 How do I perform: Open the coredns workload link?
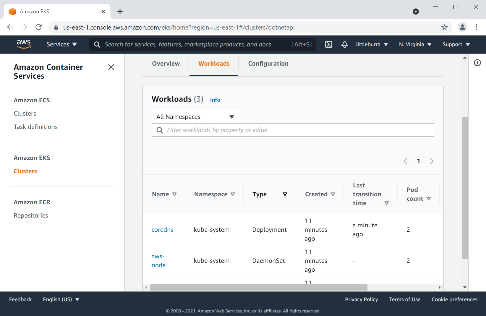click(x=162, y=230)
